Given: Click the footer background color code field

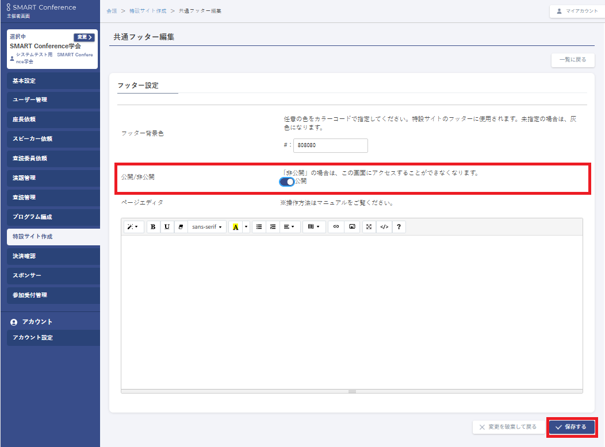Looking at the screenshot, I should [331, 145].
